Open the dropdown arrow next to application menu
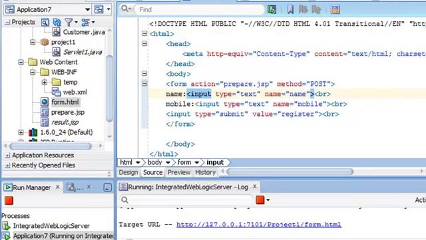Screen dimensions: 426x240 [108, 9]
